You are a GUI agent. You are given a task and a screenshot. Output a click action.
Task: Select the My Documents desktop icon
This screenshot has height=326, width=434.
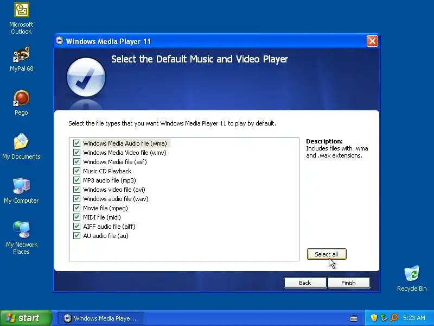pyautogui.click(x=21, y=147)
